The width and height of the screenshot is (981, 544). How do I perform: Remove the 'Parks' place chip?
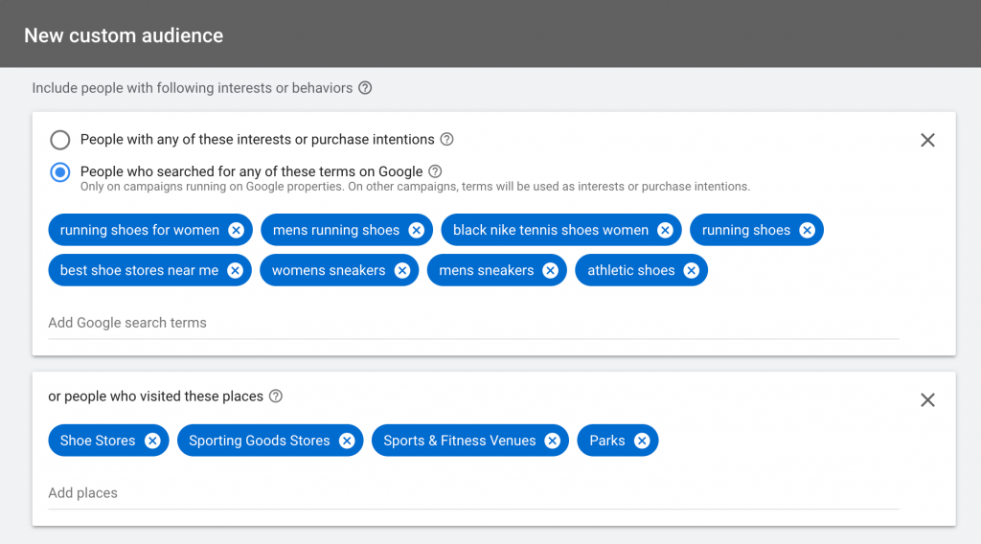click(x=641, y=441)
